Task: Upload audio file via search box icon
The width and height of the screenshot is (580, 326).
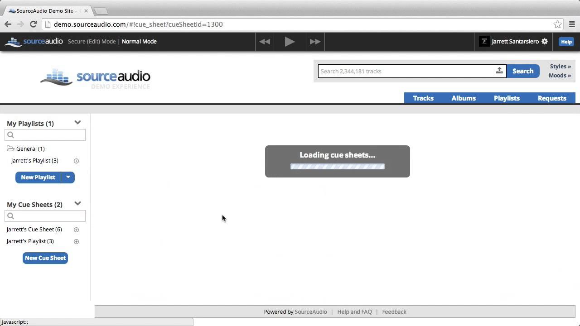Action: 499,71
